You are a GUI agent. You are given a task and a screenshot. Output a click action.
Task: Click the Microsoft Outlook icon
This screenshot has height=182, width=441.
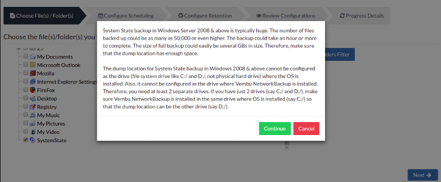point(33,65)
